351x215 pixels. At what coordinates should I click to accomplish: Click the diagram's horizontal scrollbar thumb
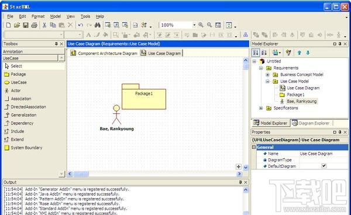click(x=81, y=174)
